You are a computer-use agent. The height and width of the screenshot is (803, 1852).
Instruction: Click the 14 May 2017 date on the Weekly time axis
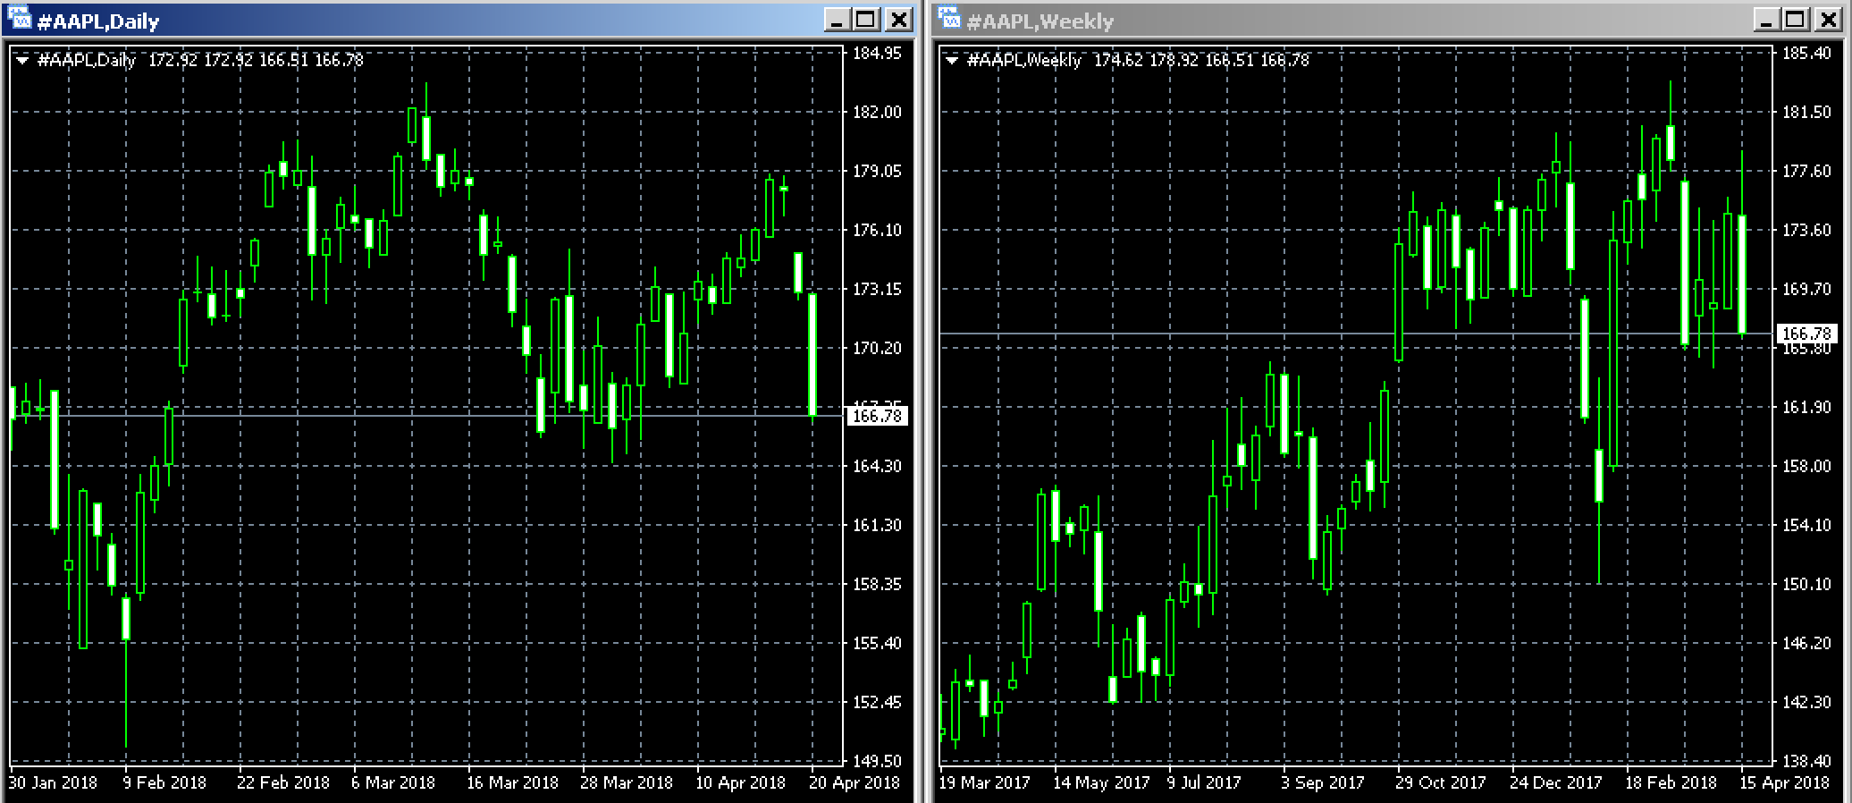[x=1101, y=782]
